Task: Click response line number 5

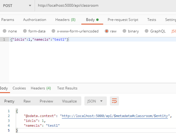Action: coord(9,130)
